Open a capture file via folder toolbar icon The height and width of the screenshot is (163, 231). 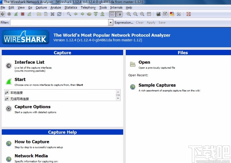[x=39, y=14]
